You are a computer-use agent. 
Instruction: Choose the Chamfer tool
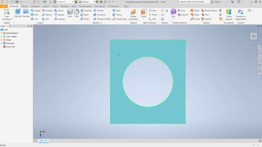(86, 11)
